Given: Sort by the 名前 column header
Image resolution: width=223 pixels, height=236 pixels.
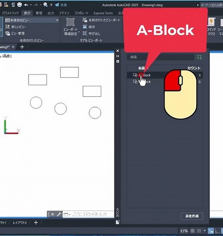Looking at the screenshot, I should click(141, 68).
